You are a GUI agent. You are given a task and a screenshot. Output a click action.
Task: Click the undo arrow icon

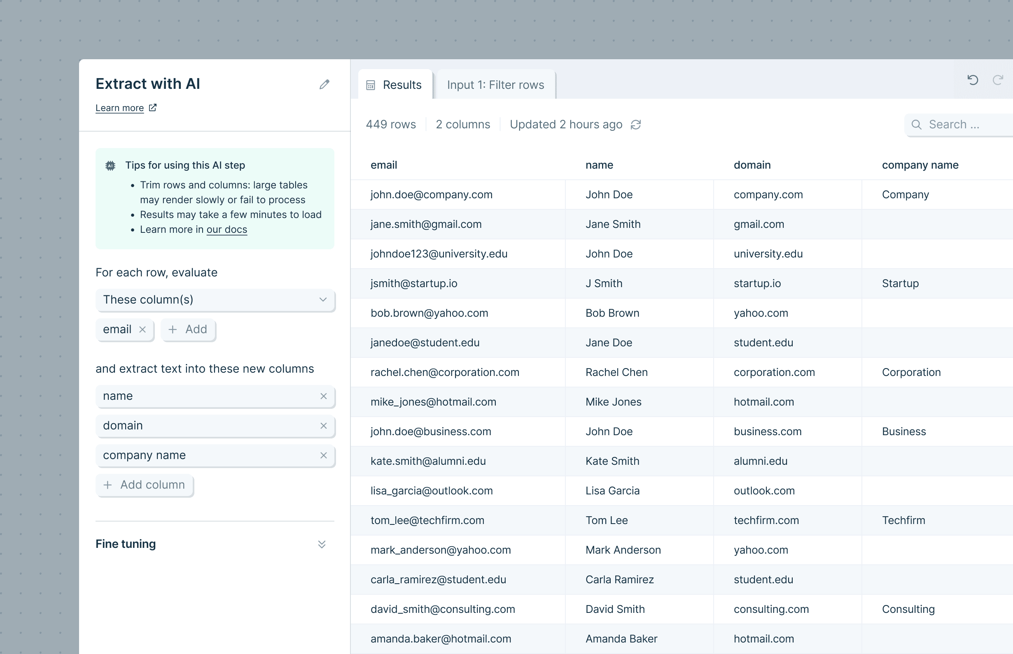coord(973,80)
